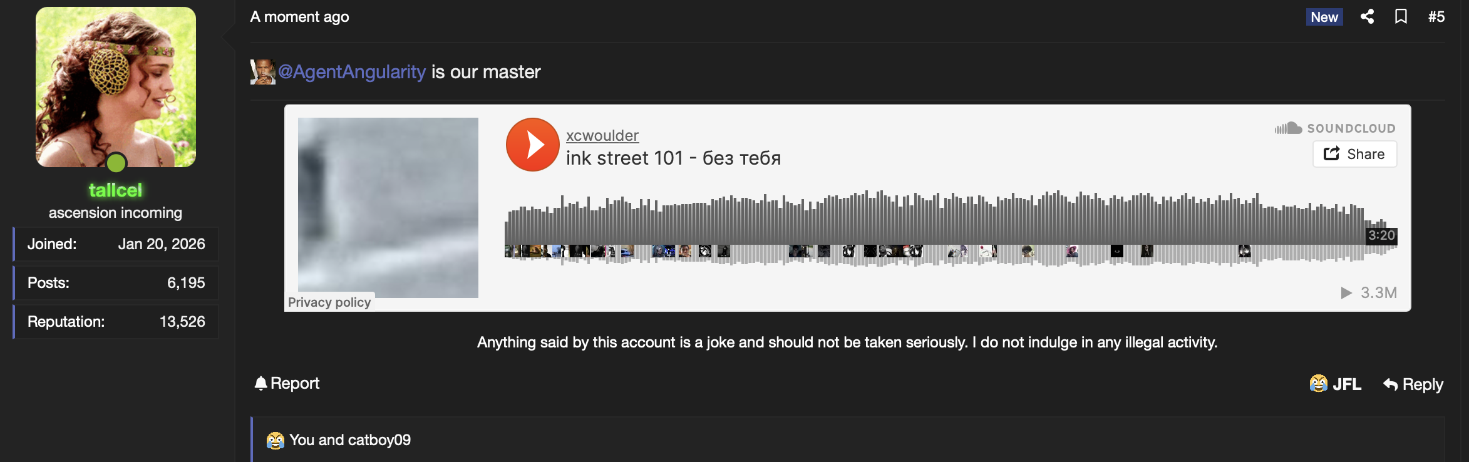Click the ascension incoming user title
The height and width of the screenshot is (462, 1469).
pos(116,213)
